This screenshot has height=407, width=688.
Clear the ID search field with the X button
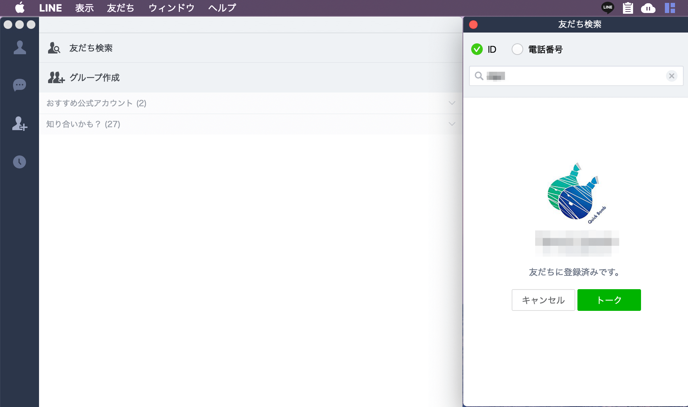click(672, 76)
